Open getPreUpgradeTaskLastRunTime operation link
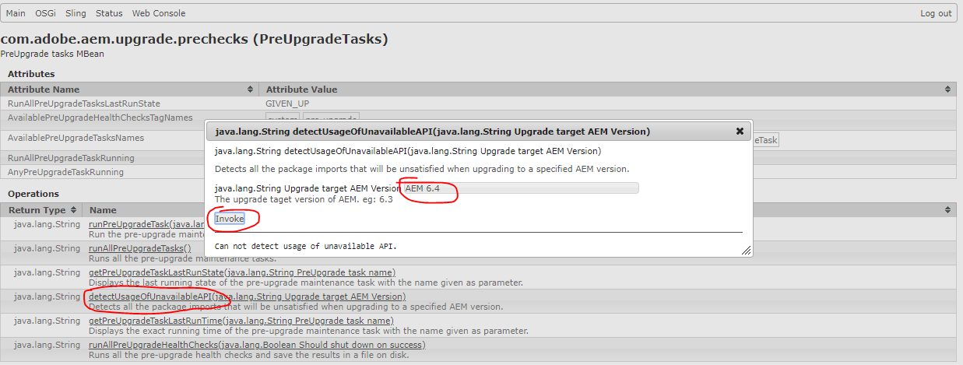The image size is (963, 365). (x=241, y=321)
